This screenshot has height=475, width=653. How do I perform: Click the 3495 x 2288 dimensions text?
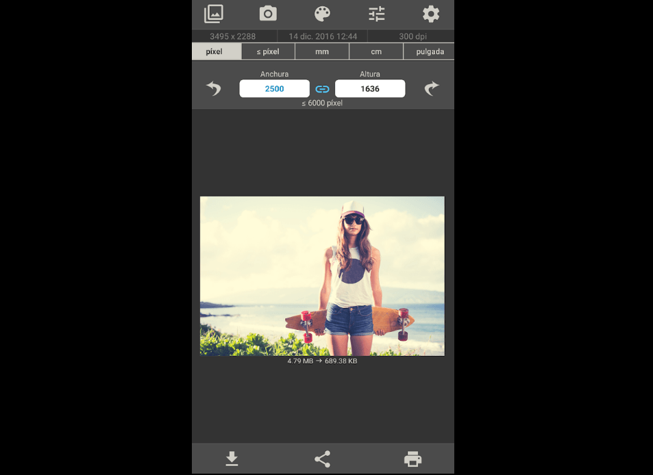coord(233,36)
